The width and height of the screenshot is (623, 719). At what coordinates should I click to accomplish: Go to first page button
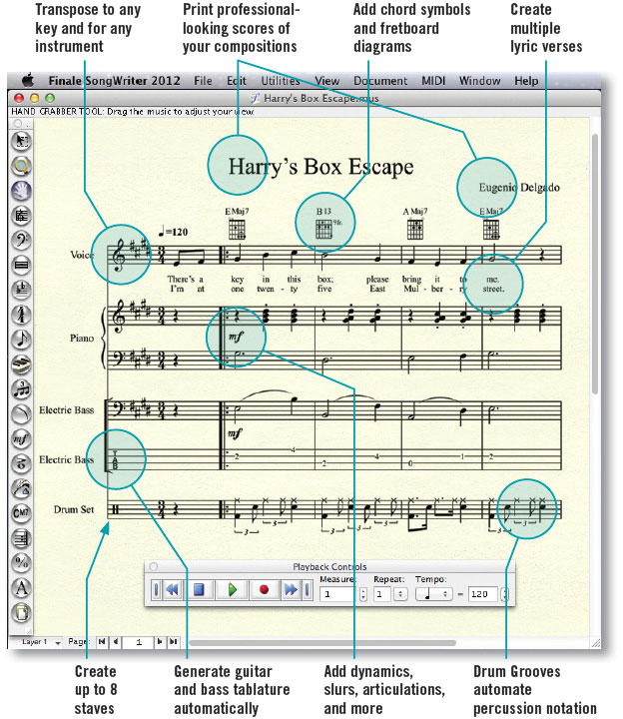(x=102, y=642)
